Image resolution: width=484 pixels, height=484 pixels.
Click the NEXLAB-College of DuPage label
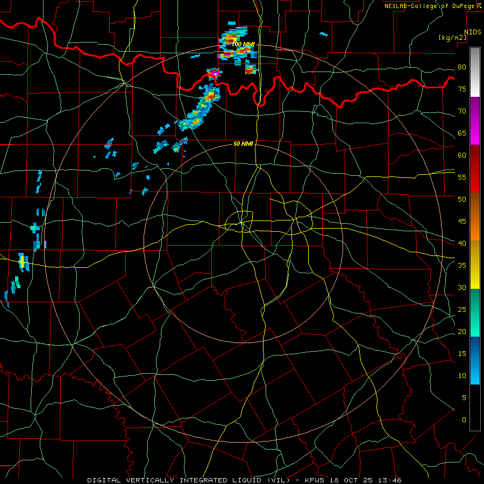click(x=429, y=6)
